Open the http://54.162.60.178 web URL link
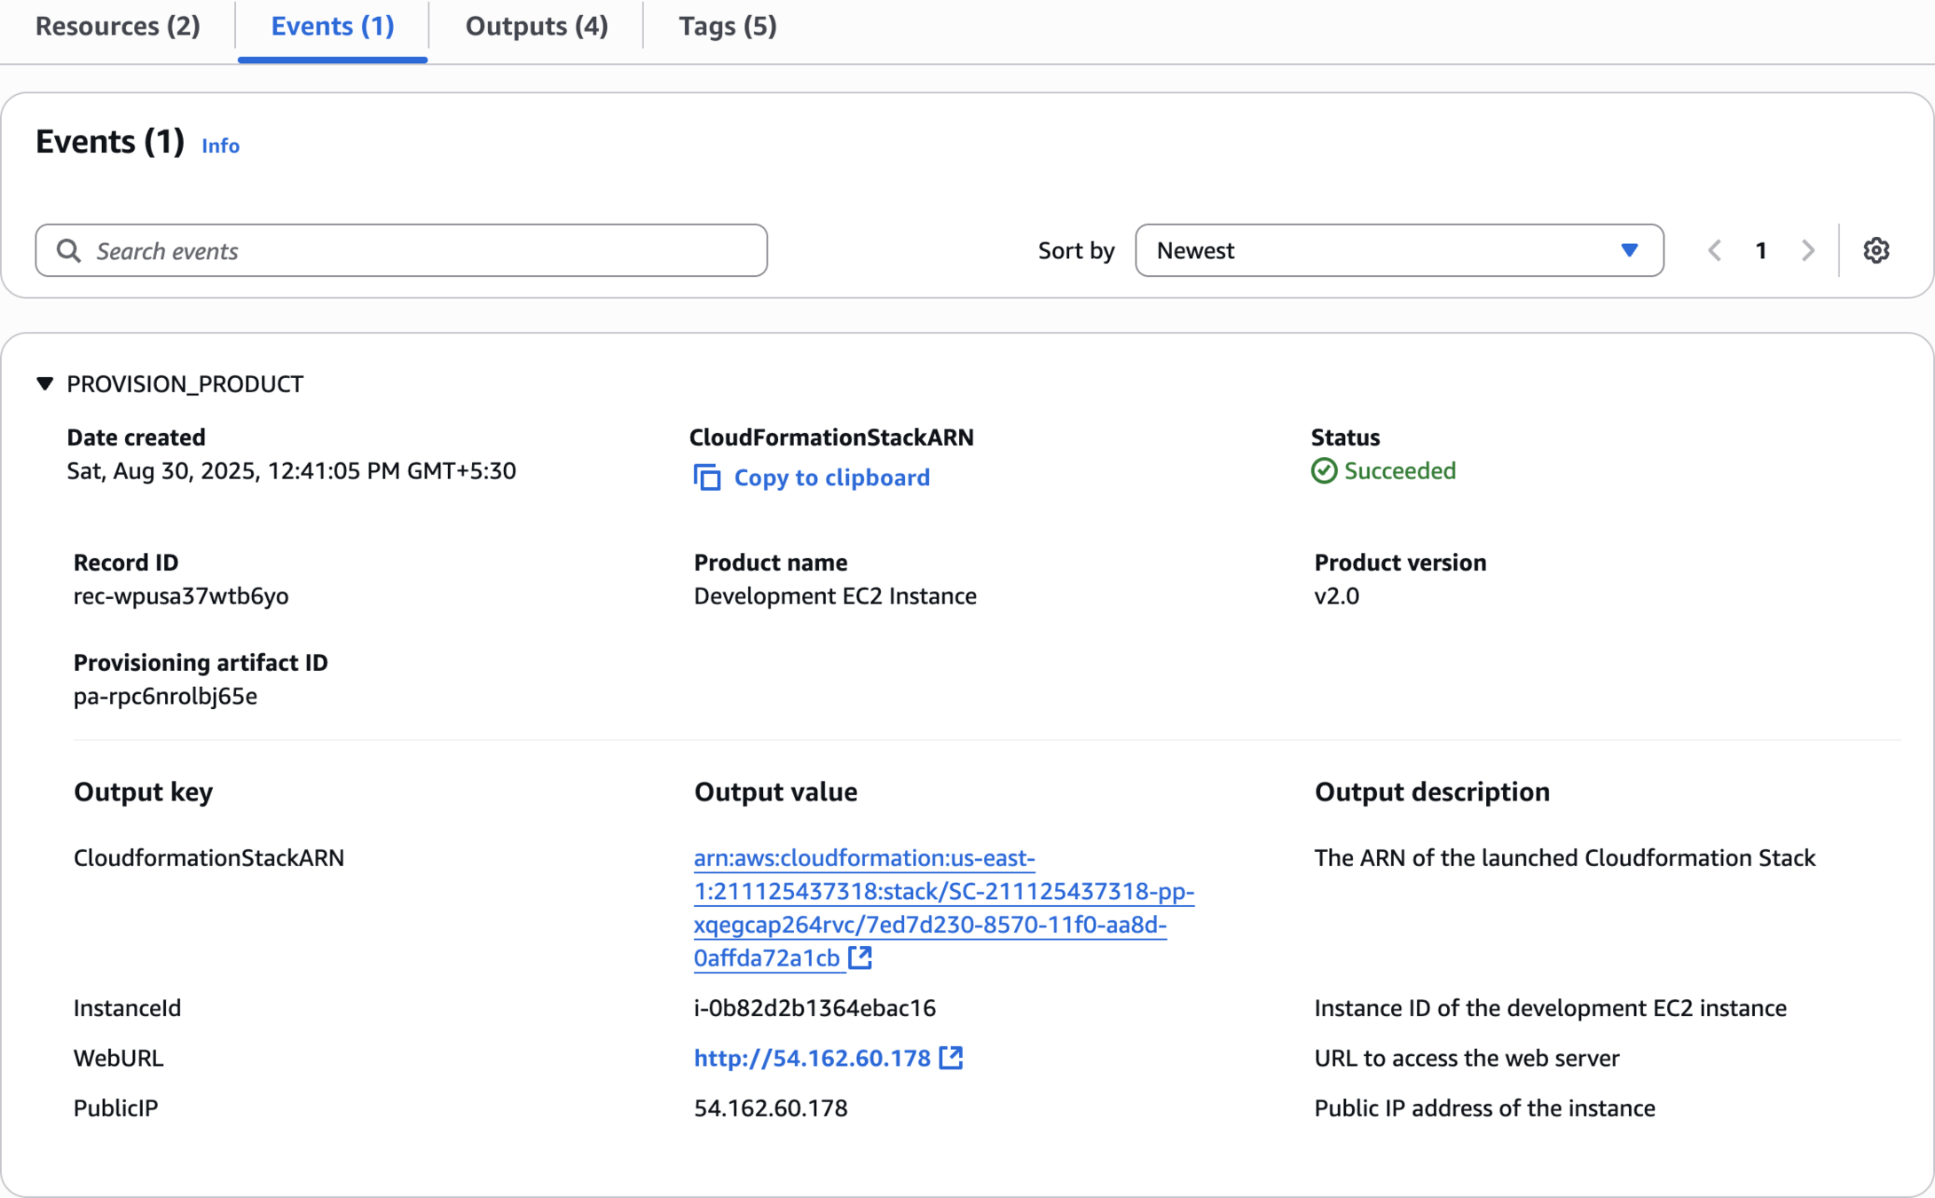 811,1058
